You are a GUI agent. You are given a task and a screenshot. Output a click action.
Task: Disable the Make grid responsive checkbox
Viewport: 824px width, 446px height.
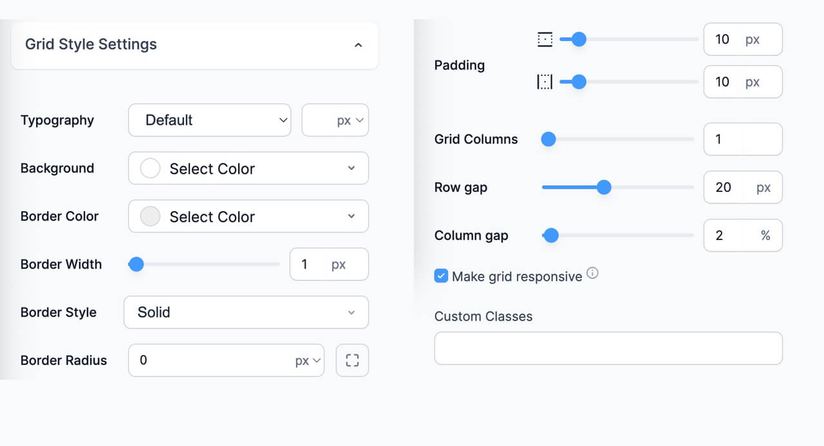[441, 275]
